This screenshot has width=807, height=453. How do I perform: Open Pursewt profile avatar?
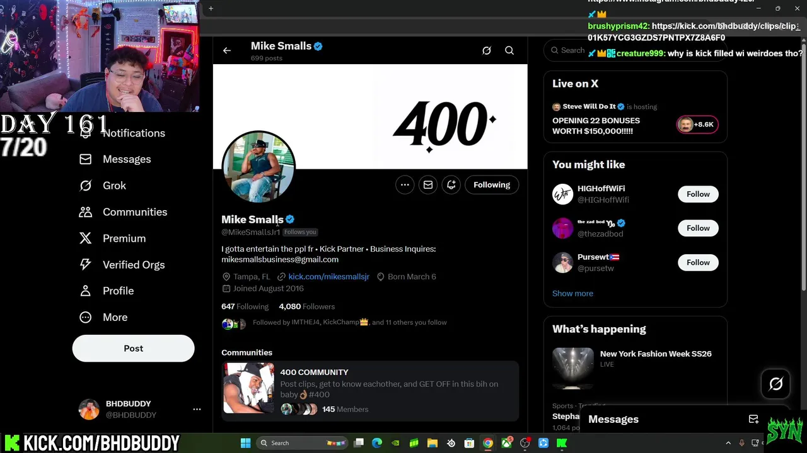click(562, 262)
